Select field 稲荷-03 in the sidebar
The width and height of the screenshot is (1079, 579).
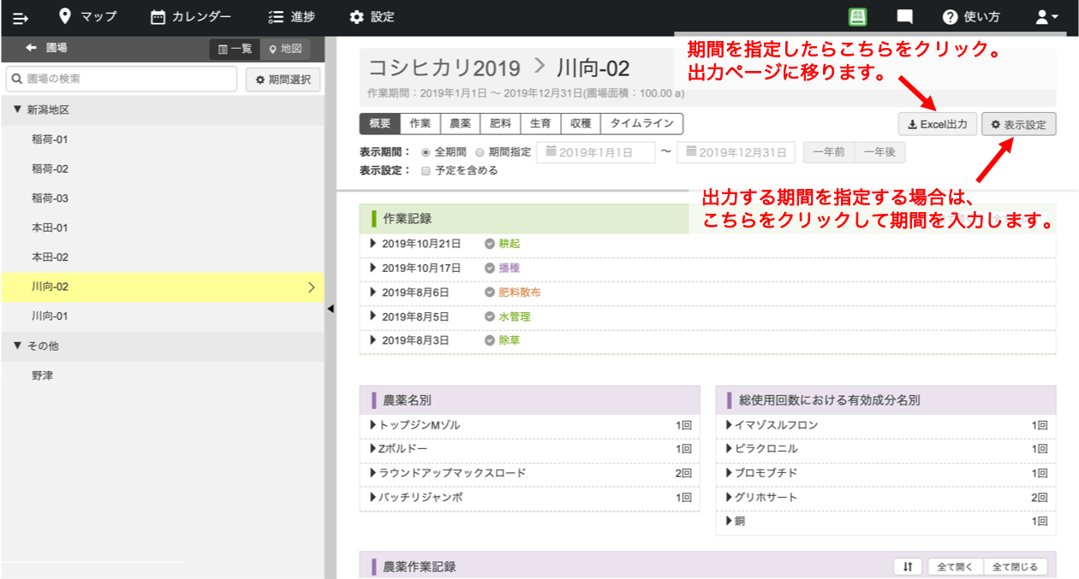[x=163, y=198]
